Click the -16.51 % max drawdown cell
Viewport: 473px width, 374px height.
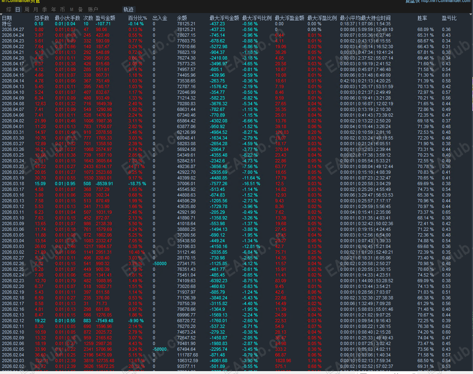coord(251,184)
